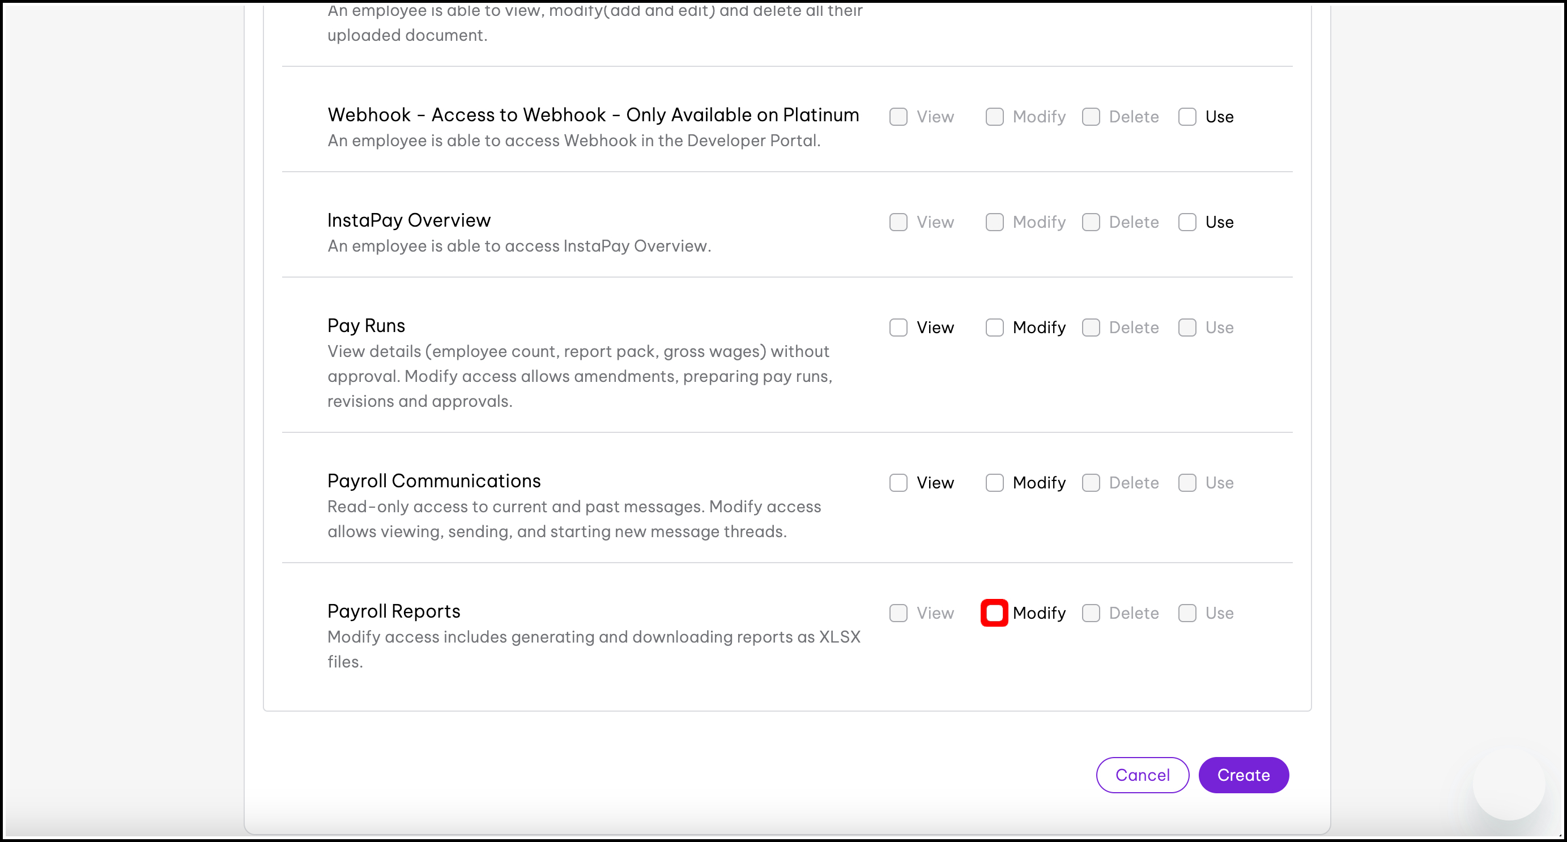Cancel the role creation

pyautogui.click(x=1142, y=775)
